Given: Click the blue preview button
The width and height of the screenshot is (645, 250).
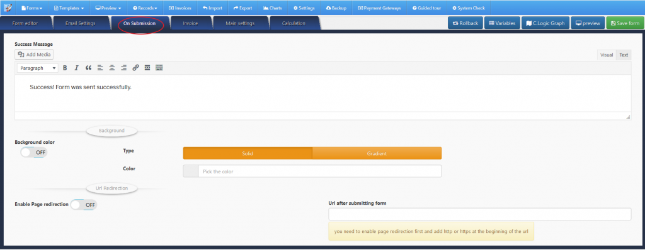Looking at the screenshot, I should tap(588, 23).
